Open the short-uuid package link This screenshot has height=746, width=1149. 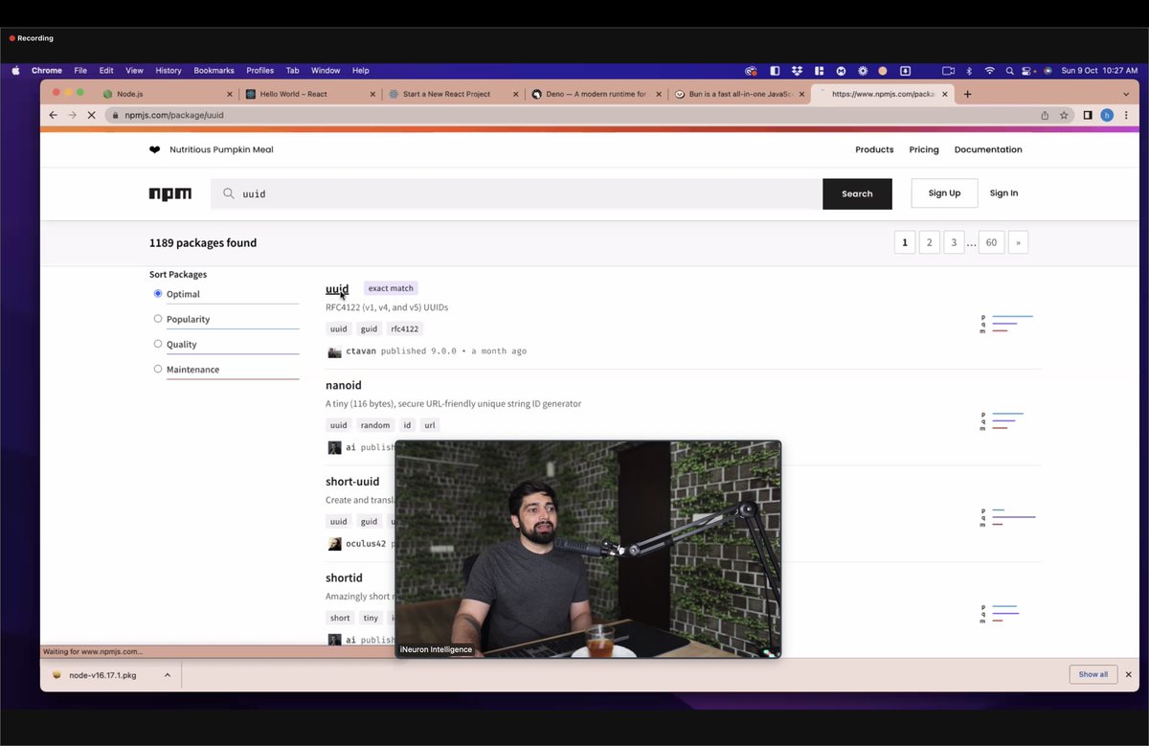(x=352, y=482)
